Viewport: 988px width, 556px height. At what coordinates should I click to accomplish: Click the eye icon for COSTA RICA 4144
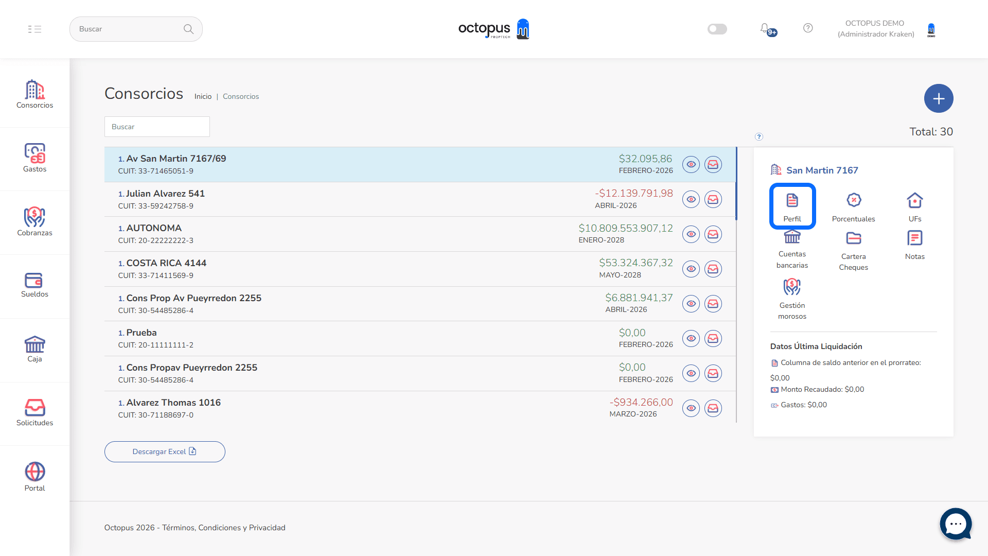(x=691, y=269)
